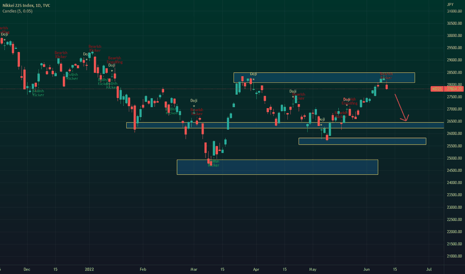Select the resistance zone rectangle near 28500
Viewport: 465px width, 274px height.
324,78
